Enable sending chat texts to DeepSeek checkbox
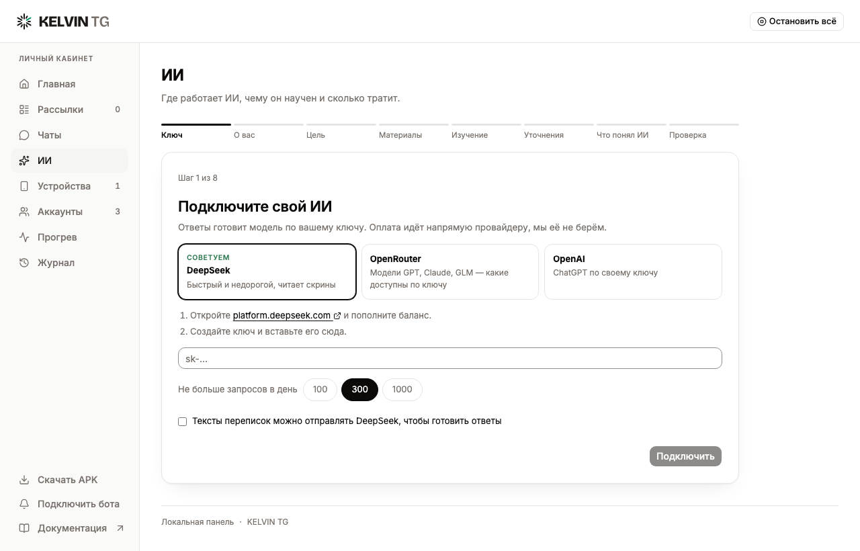The image size is (860, 551). tap(182, 421)
